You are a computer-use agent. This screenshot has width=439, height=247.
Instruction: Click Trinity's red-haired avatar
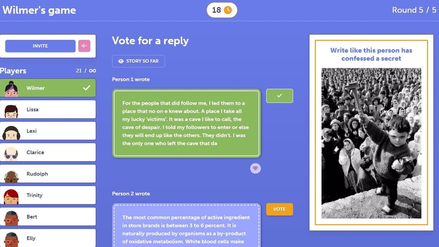(x=11, y=196)
